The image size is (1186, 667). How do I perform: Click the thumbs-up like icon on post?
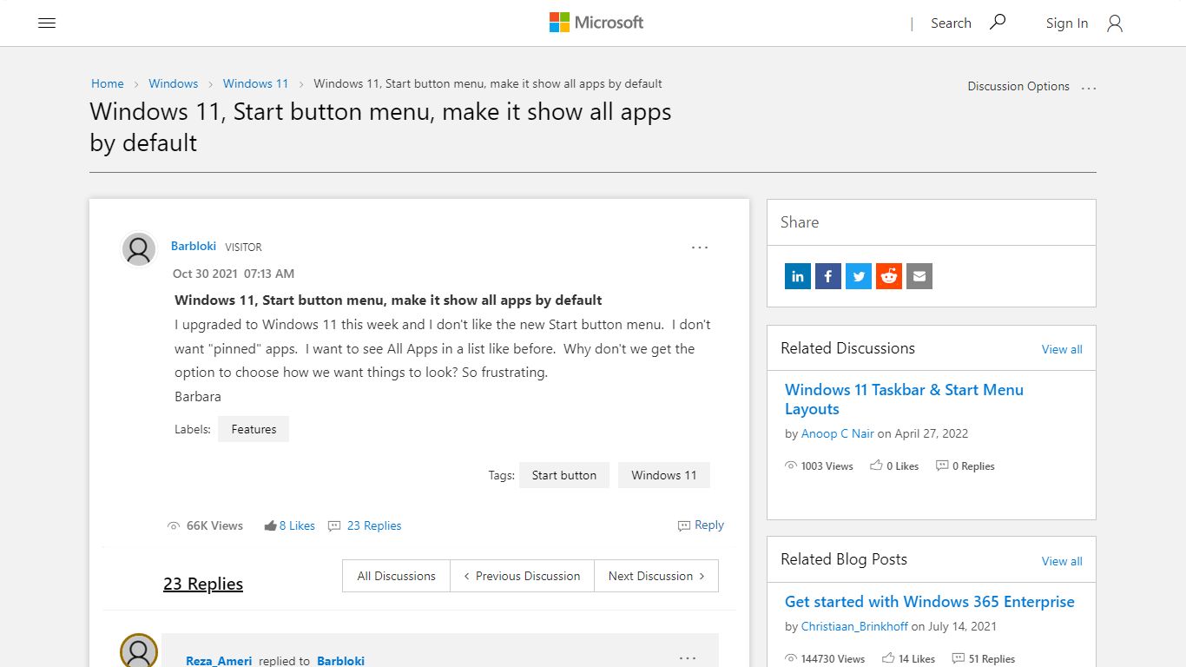click(270, 525)
